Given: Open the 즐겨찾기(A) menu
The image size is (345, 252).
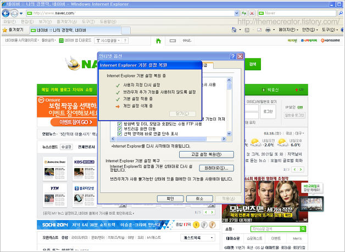Looking at the screenshot, I should (66, 21).
